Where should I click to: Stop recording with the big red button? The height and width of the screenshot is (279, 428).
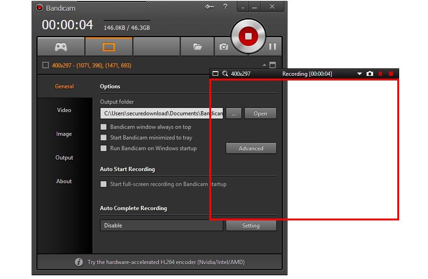click(x=248, y=36)
